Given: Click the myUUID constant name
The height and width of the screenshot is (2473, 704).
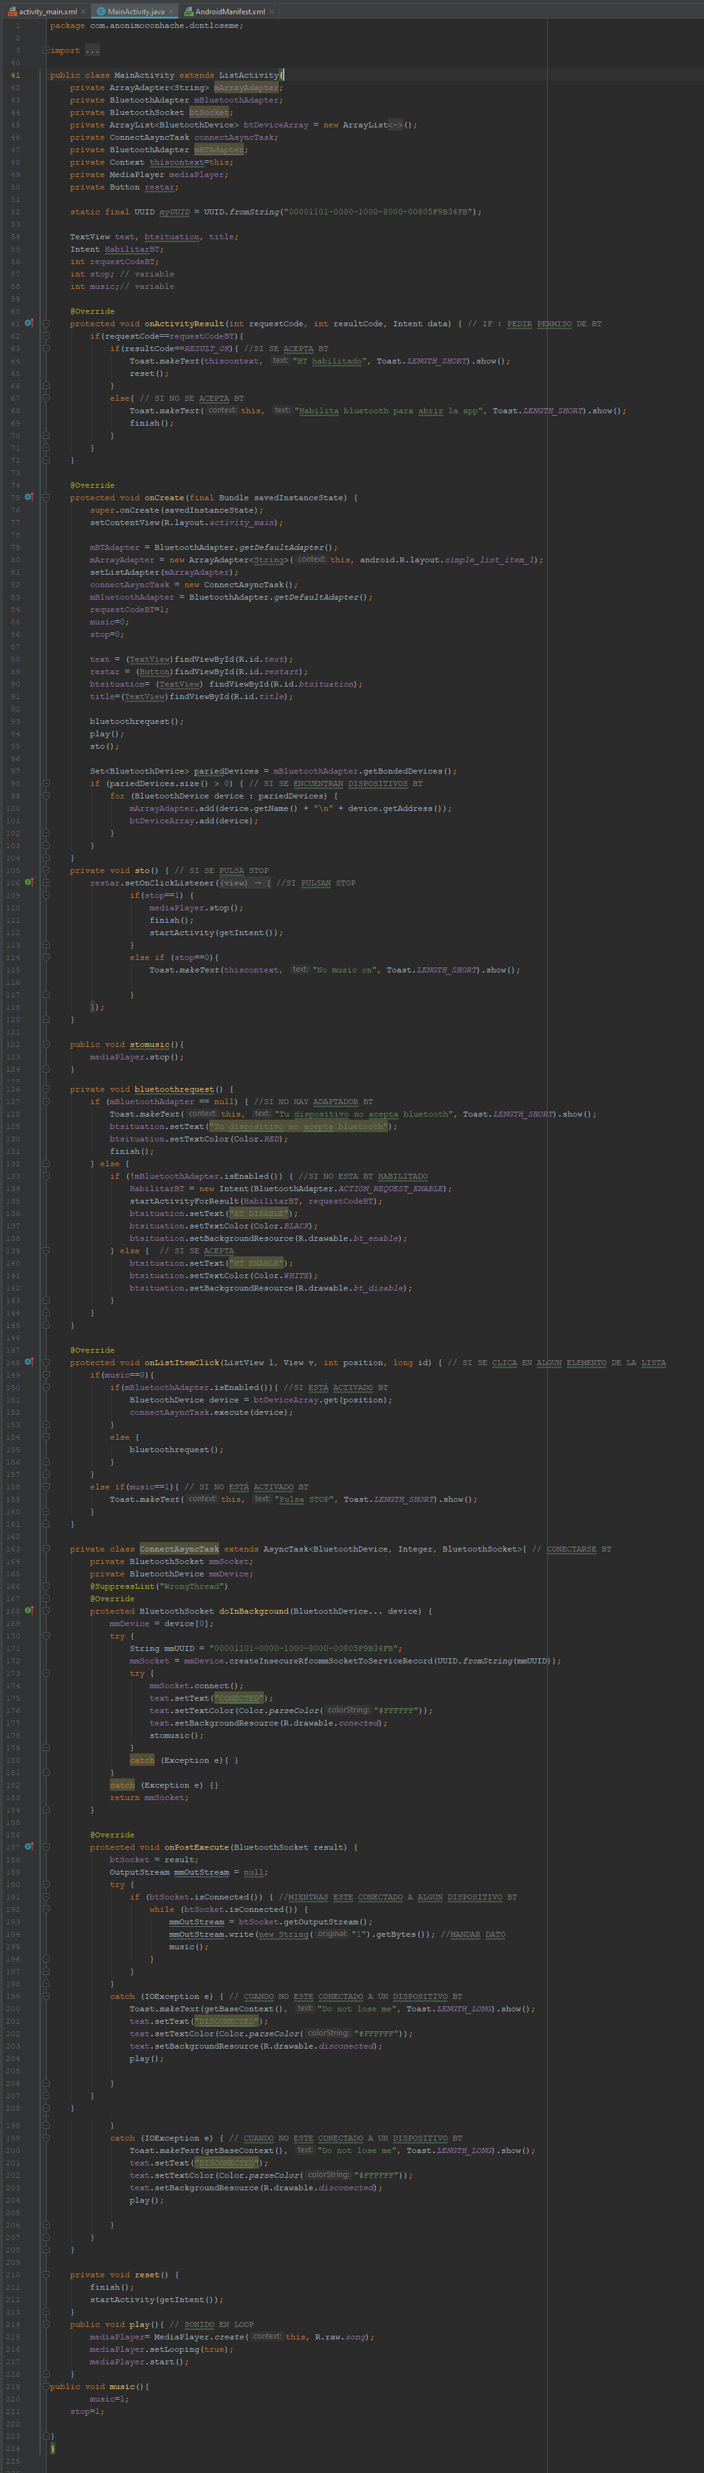Looking at the screenshot, I should [x=174, y=211].
